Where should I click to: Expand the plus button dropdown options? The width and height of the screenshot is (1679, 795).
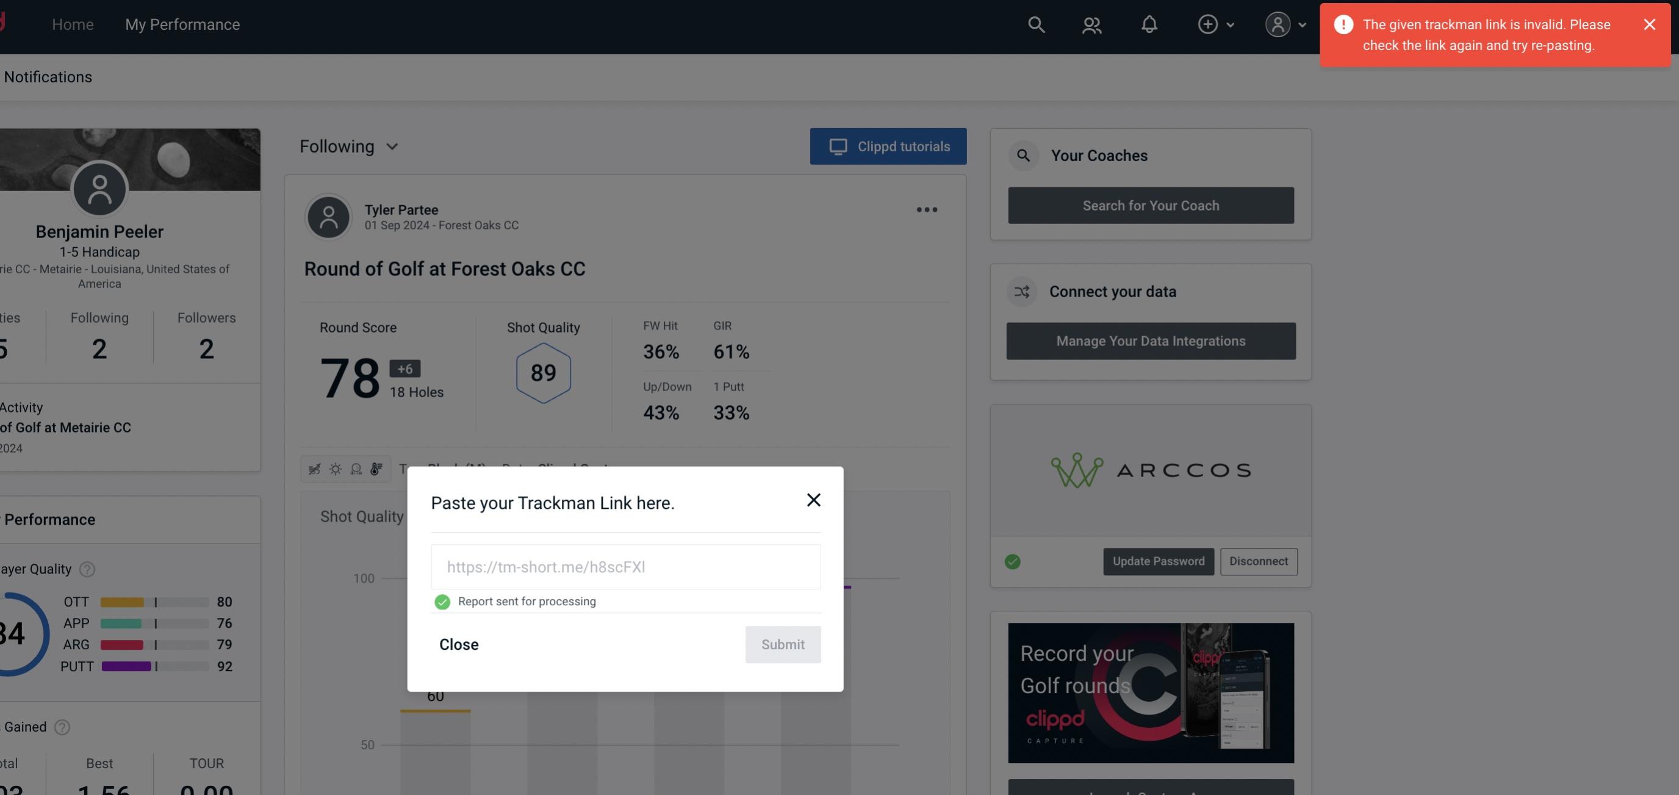1231,24
